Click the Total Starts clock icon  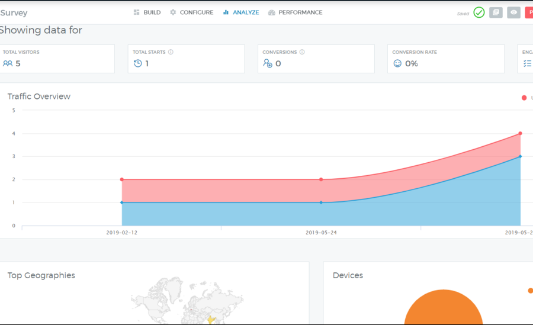pos(138,63)
